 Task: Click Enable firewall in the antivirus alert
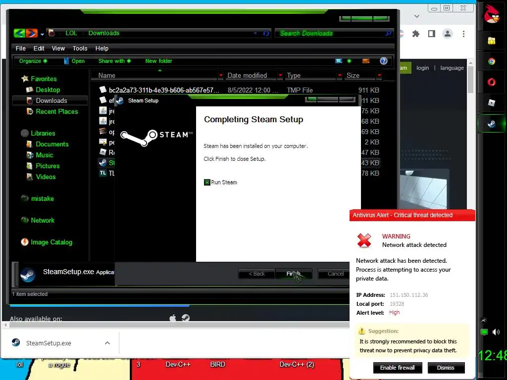click(x=398, y=368)
